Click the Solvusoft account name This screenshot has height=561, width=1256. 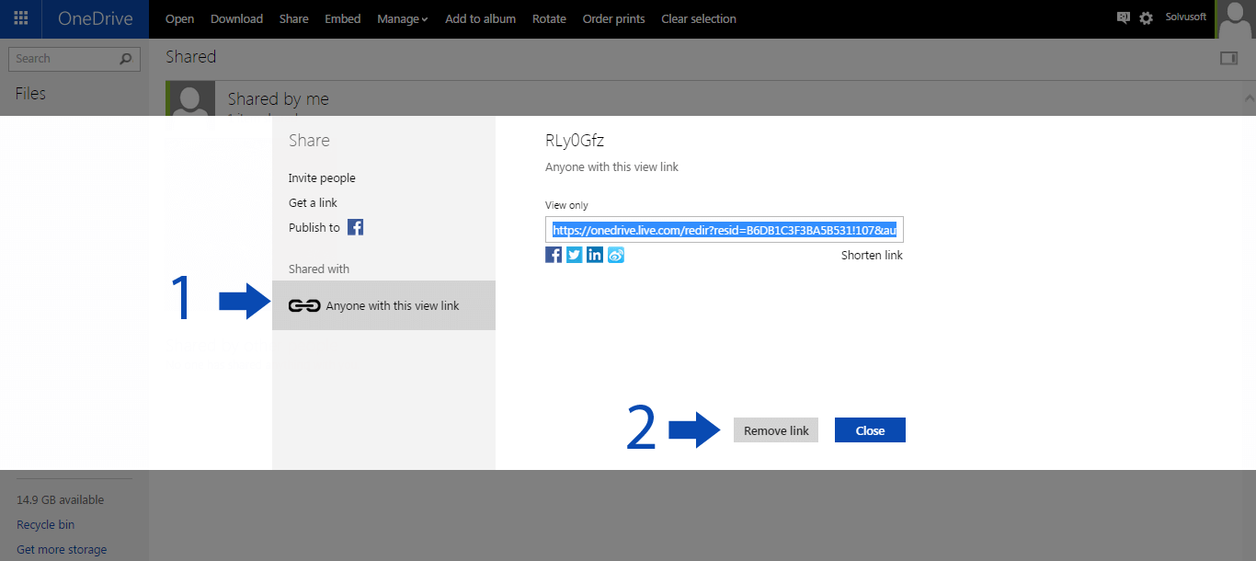coord(1184,17)
